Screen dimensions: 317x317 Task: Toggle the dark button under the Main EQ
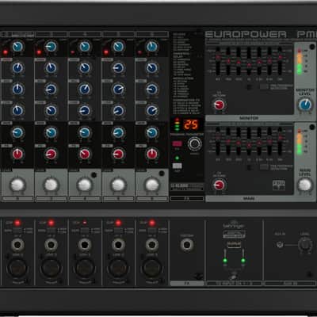pos(250,167)
